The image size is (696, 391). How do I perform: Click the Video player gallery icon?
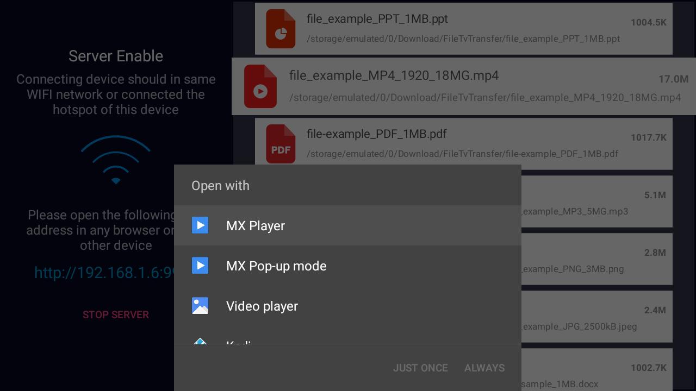pyautogui.click(x=200, y=306)
